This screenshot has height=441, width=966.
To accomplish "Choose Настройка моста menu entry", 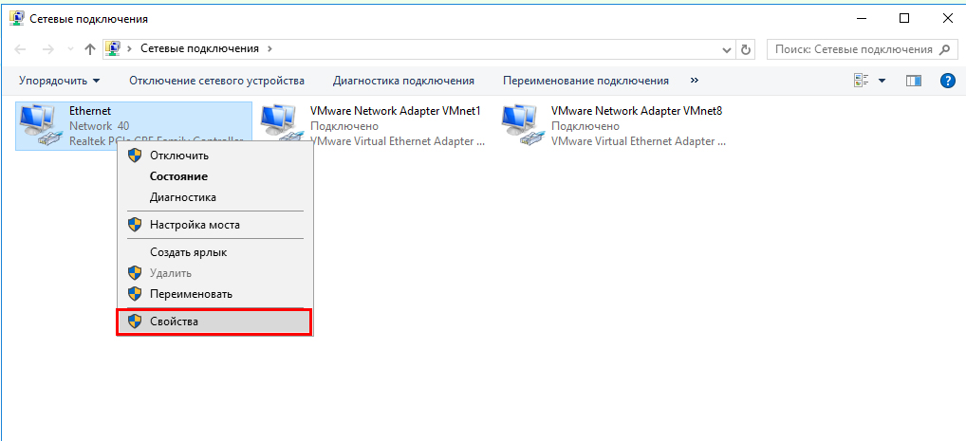I will tap(214, 225).
